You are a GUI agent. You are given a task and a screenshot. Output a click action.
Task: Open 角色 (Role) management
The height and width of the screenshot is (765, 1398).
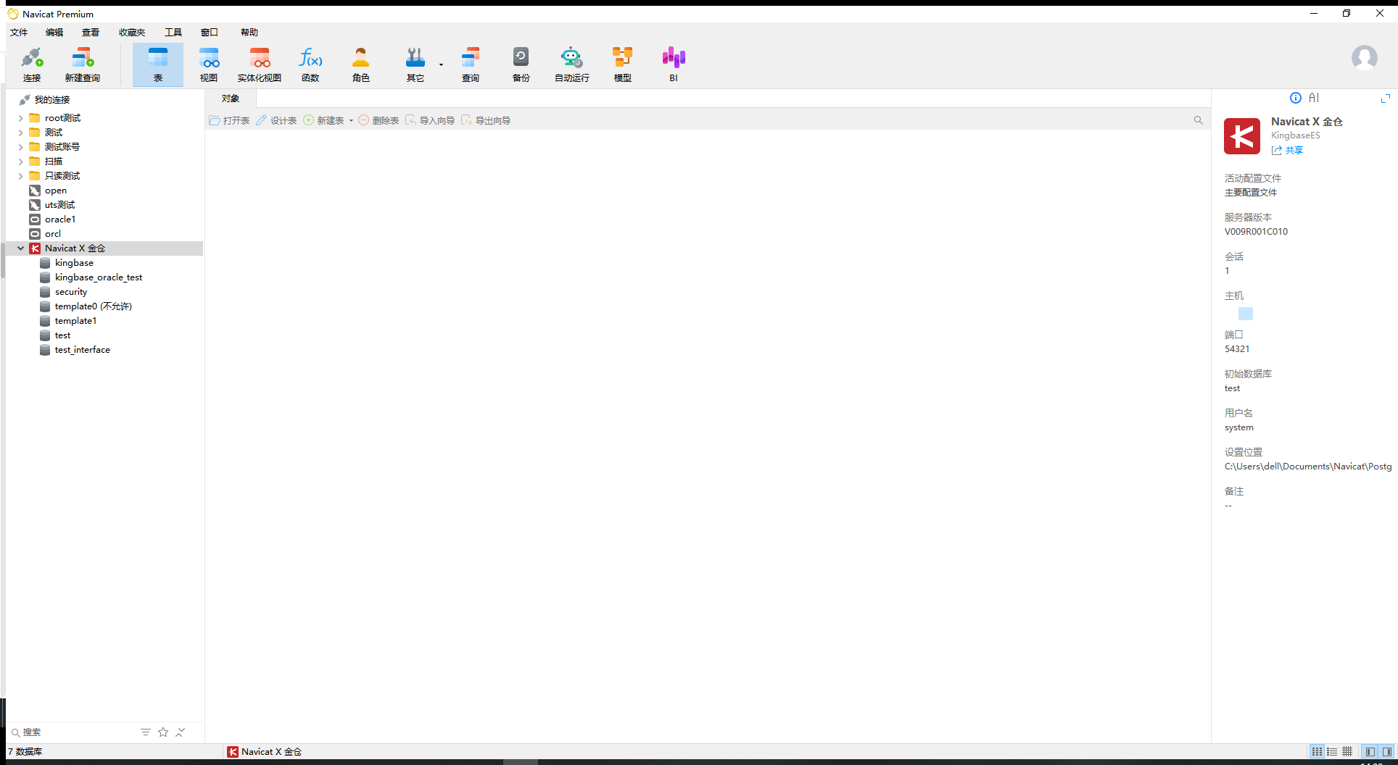361,64
